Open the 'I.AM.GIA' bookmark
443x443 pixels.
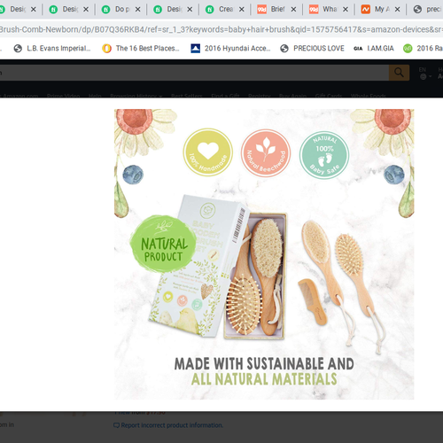click(374, 48)
